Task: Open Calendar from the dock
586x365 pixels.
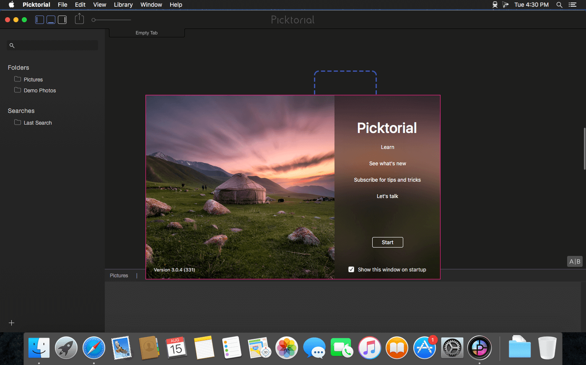Action: tap(176, 348)
